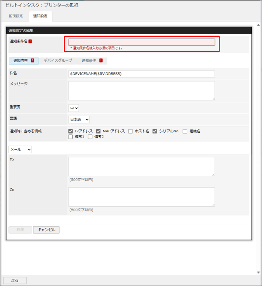Open the 重要度 dropdown
Viewport: 262px width, 286px height.
pos(73,108)
